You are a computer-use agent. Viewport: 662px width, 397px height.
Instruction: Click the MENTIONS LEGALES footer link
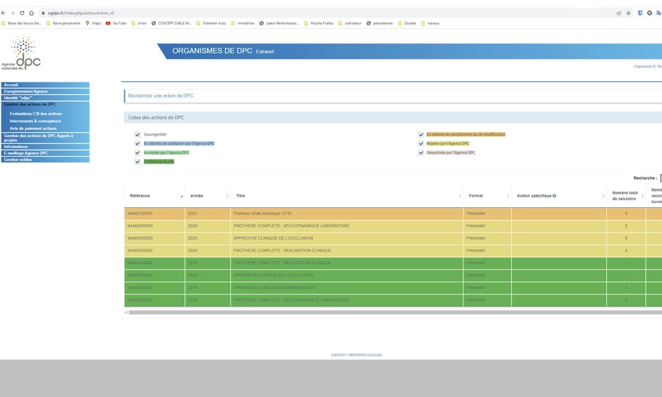(365, 355)
